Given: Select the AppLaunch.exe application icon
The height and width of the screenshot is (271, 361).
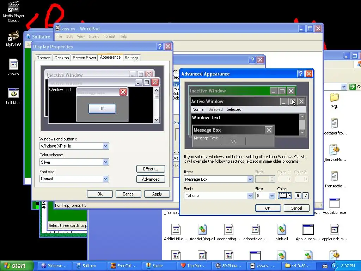Looking at the screenshot, I should click(x=308, y=233).
